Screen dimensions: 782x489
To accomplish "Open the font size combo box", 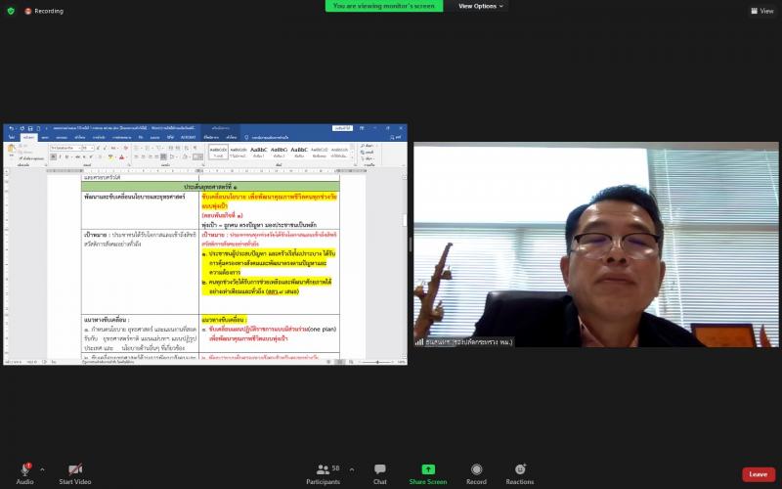I will tap(87, 149).
